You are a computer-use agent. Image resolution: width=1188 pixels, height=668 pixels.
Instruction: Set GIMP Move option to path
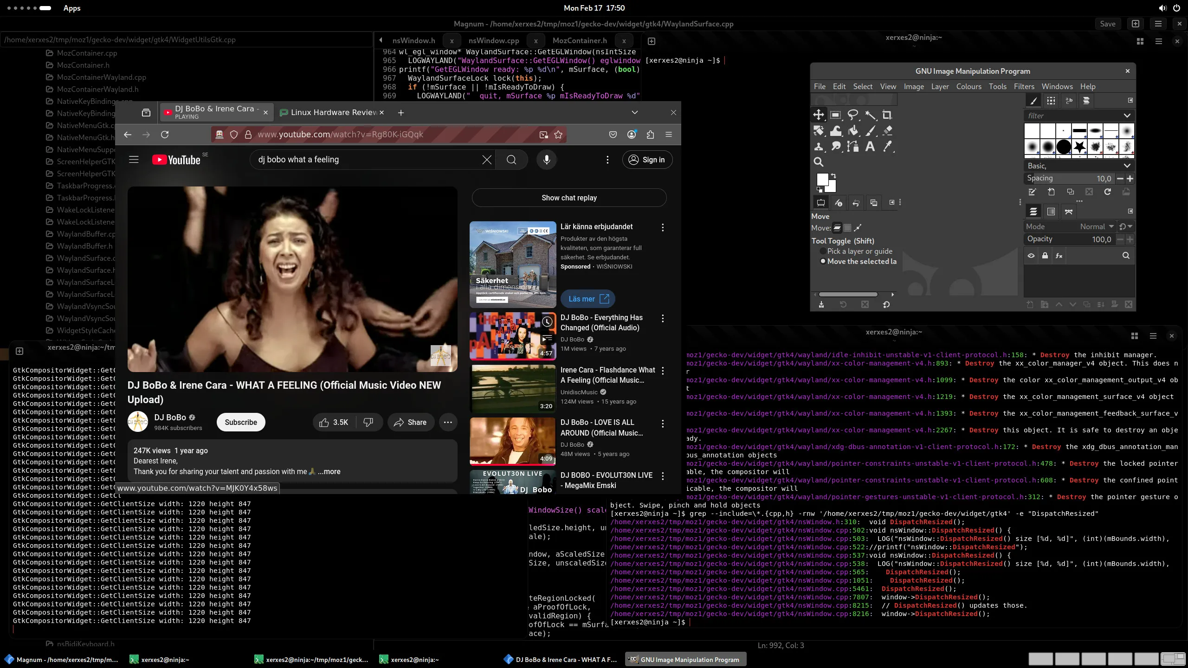coord(858,228)
